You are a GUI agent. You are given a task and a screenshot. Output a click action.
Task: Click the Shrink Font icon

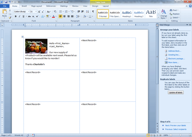(x=43, y=12)
